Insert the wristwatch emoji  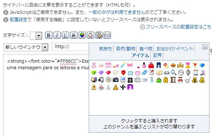point(188,73)
